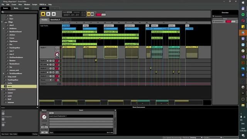Adjust the GameState_5 slider in Overview panel

230,22
